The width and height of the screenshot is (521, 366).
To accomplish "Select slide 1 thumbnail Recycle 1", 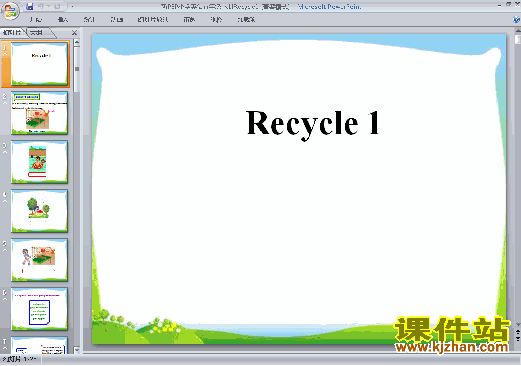I will pos(39,64).
